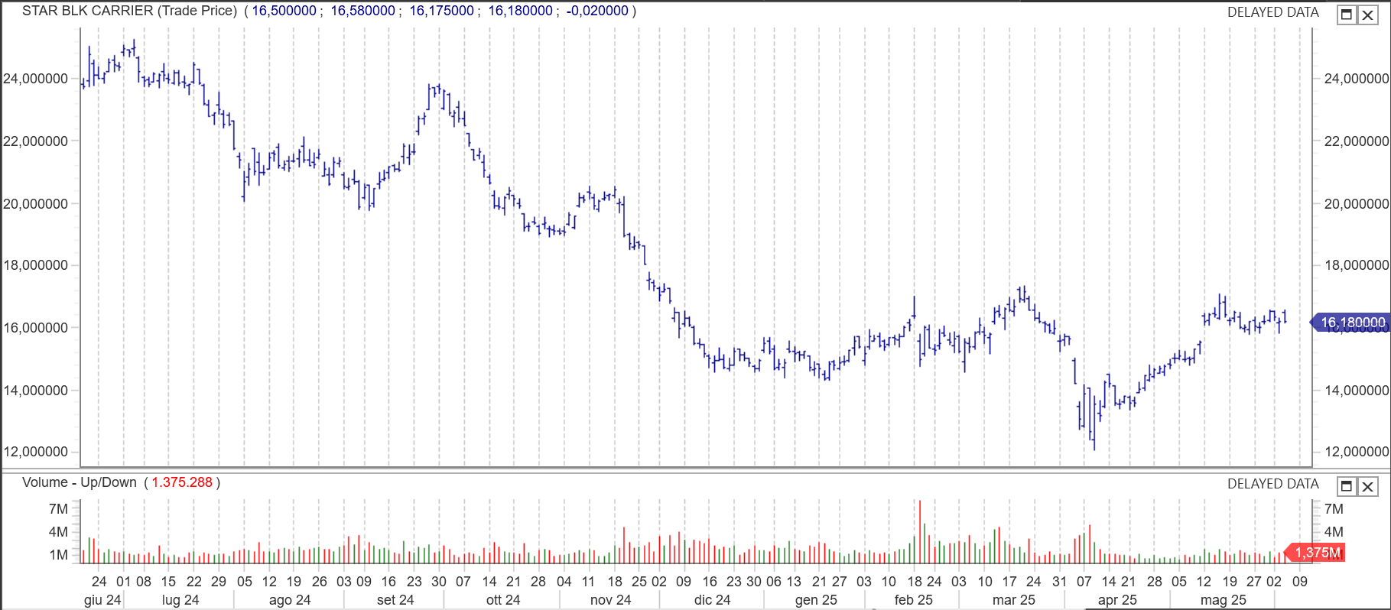
Task: Click the high value 16,580000
Action: click(x=362, y=11)
